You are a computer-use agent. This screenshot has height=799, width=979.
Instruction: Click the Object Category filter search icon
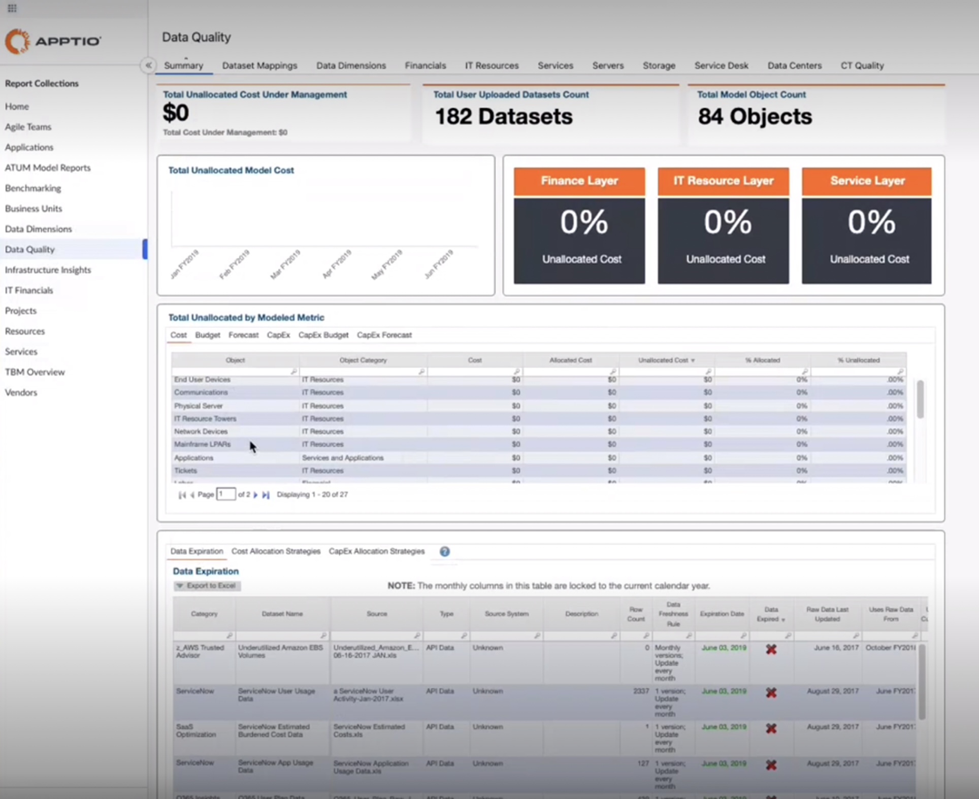pyautogui.click(x=421, y=372)
